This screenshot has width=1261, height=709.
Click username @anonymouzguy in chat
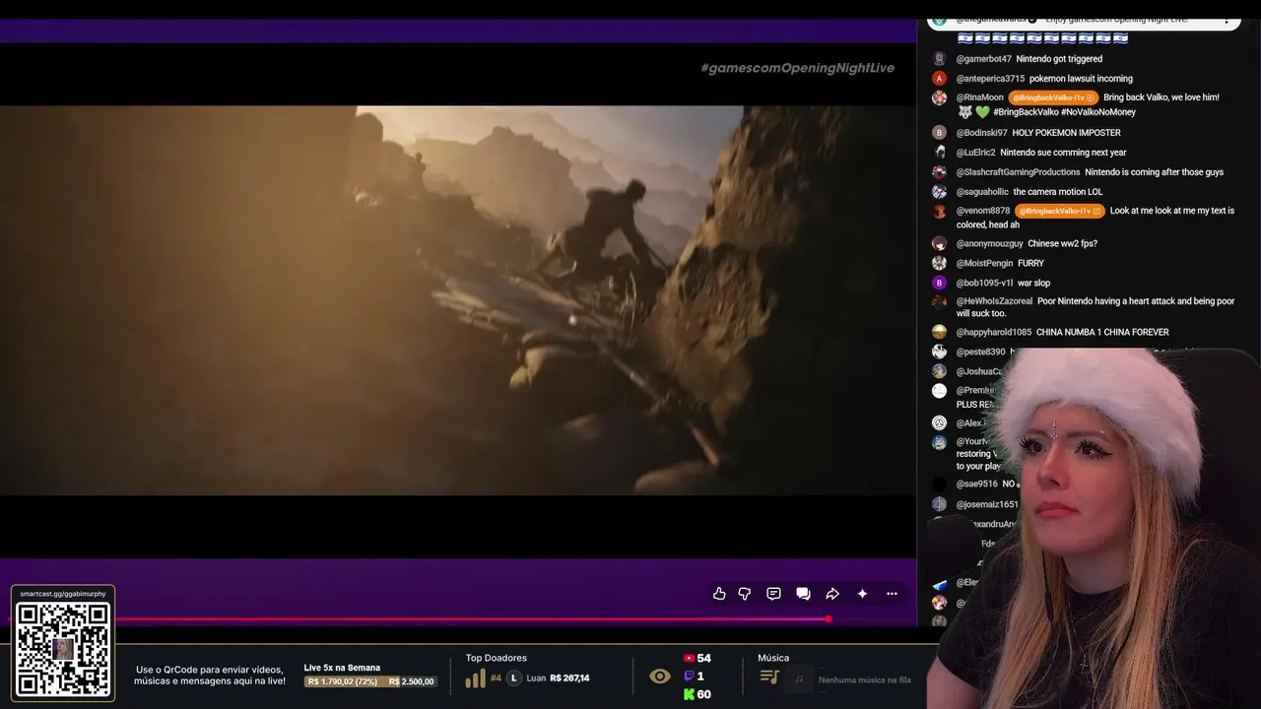point(989,243)
